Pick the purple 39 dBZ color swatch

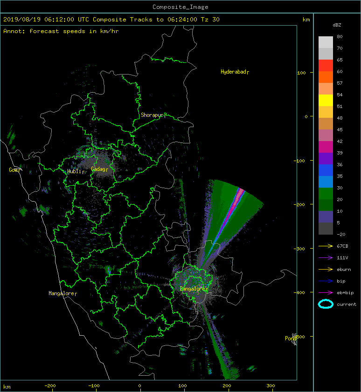(326, 158)
